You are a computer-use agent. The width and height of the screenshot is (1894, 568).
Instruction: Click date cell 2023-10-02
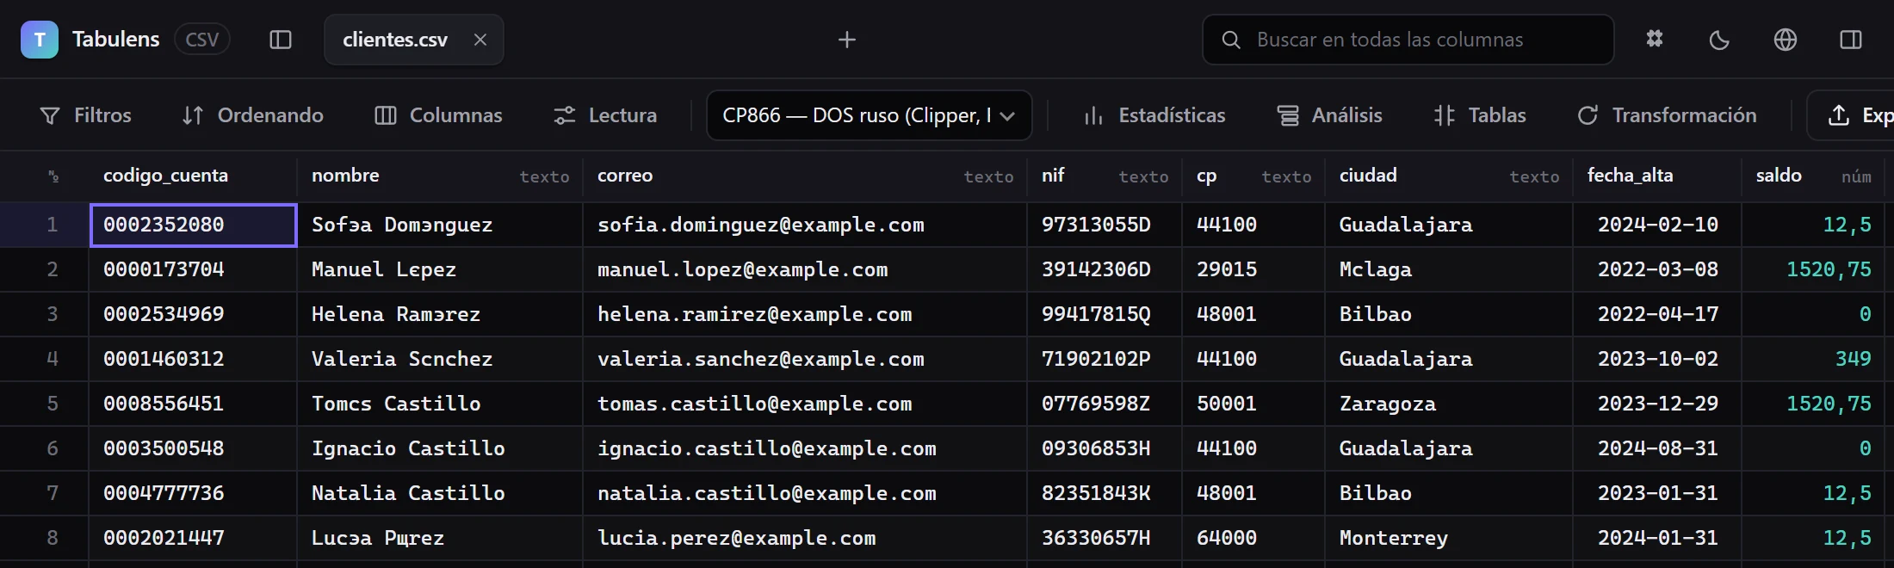click(x=1657, y=360)
